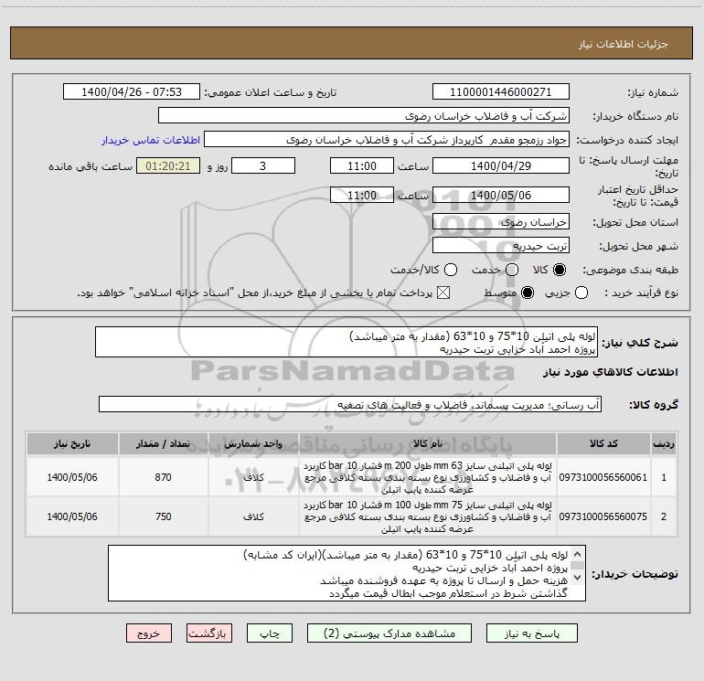
Task: Click the گروه کالا field
Action: (350, 404)
